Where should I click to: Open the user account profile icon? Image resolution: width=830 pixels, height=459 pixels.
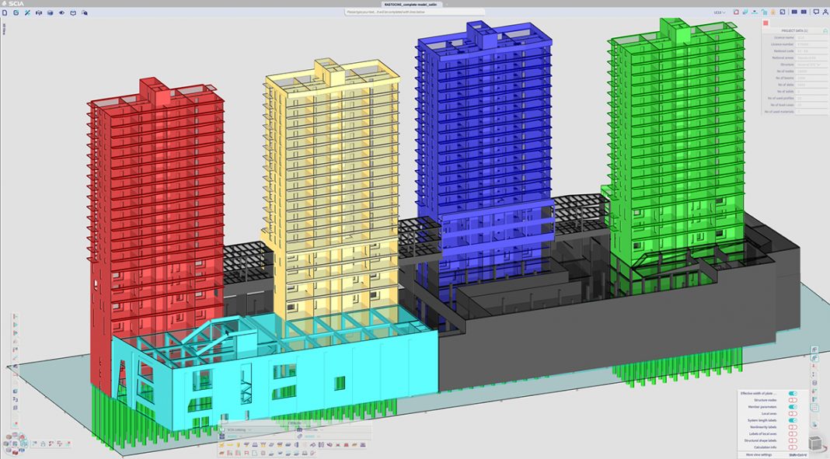(x=824, y=13)
